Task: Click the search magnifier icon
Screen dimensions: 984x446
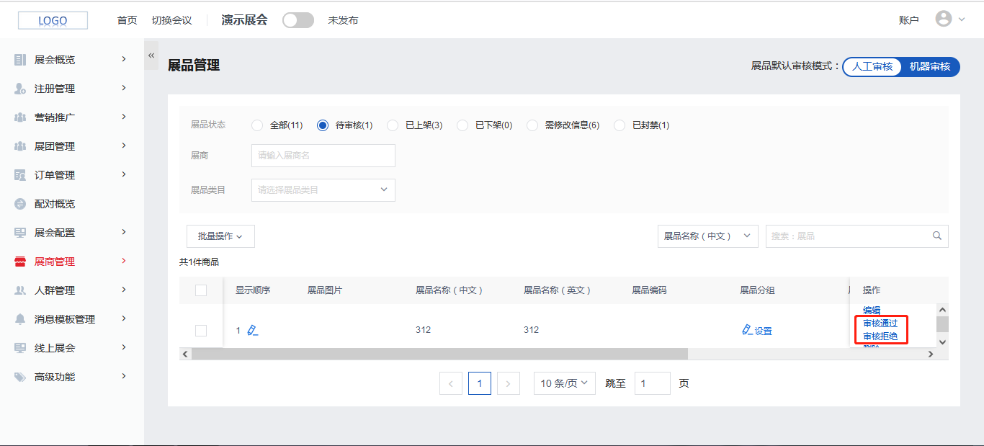Action: click(x=936, y=236)
